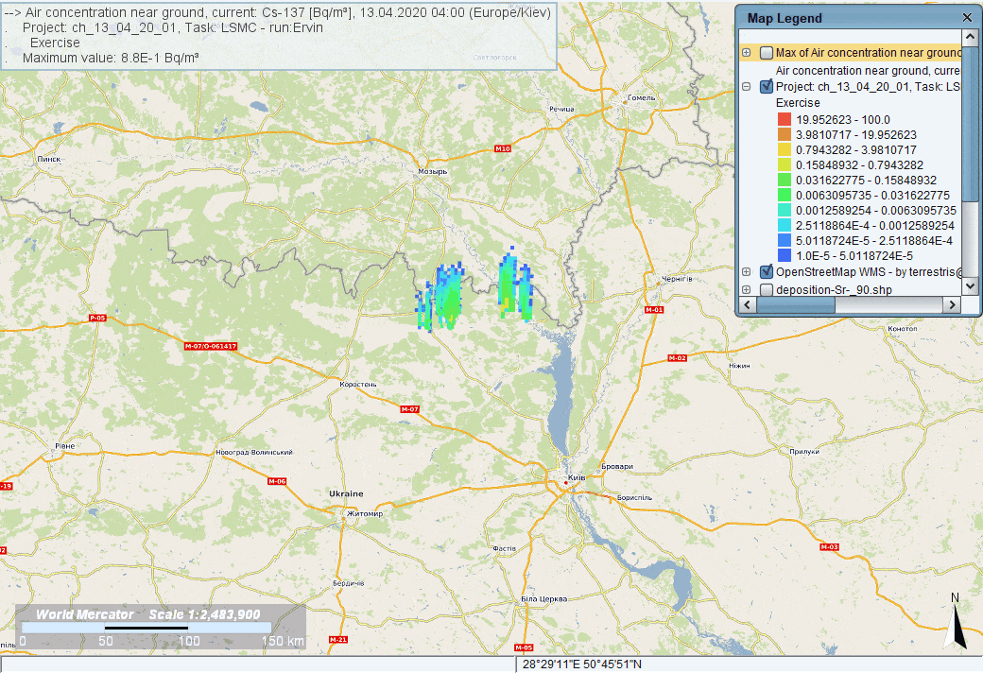Click the map scale bar
The height and width of the screenshot is (673, 983).
pos(147,628)
